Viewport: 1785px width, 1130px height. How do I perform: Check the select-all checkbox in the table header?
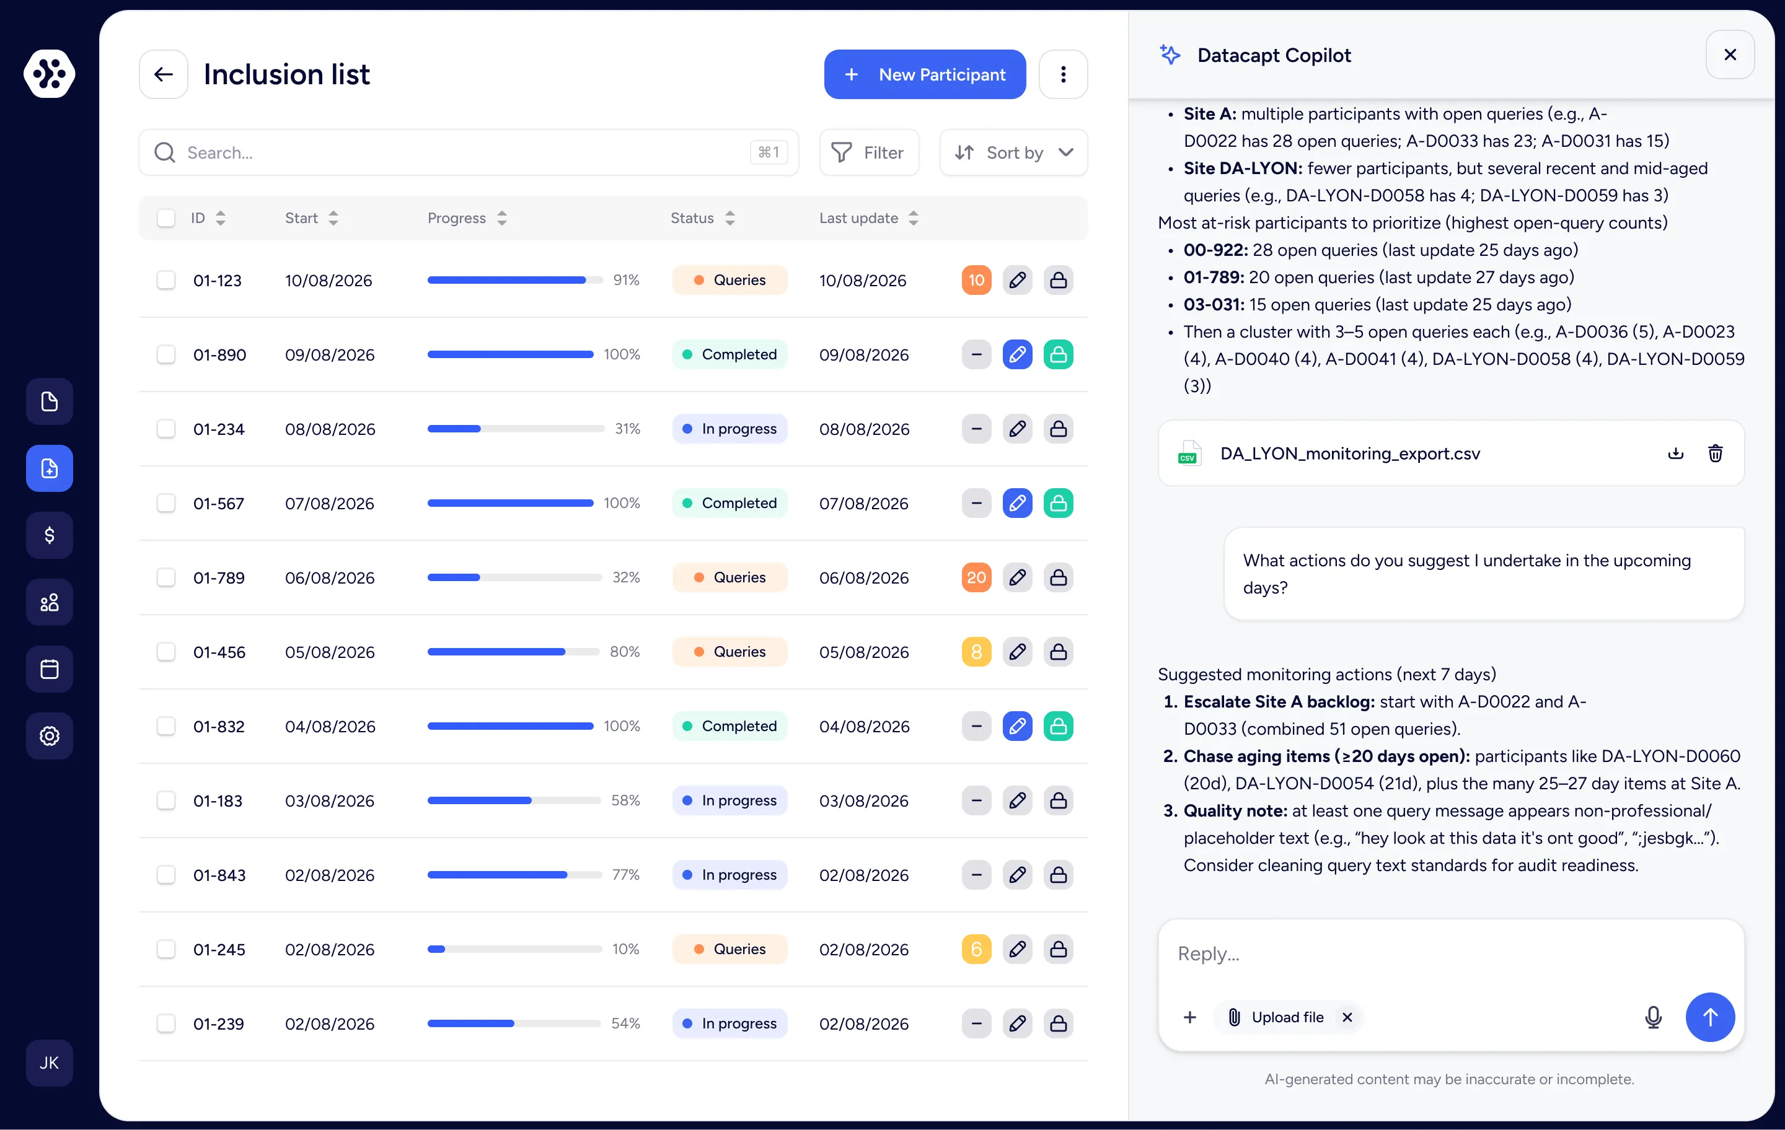[x=166, y=218]
